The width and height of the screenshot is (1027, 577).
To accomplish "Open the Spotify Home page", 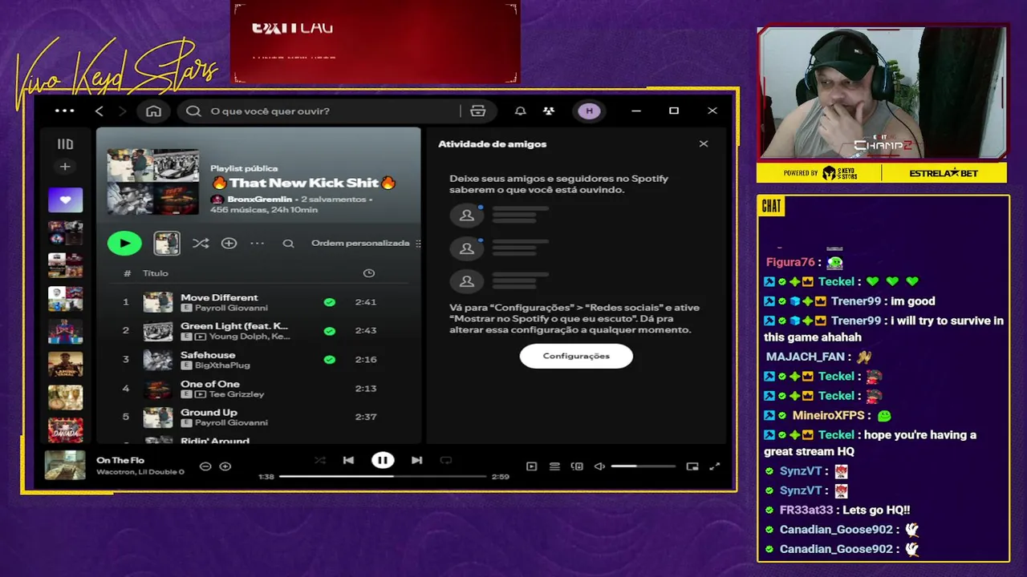I will pos(153,111).
